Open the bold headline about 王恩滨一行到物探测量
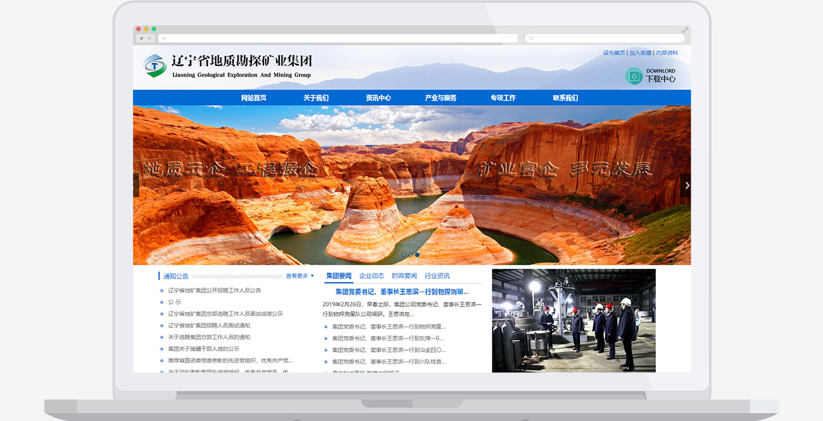Viewport: 823px width, 421px height. (x=402, y=292)
